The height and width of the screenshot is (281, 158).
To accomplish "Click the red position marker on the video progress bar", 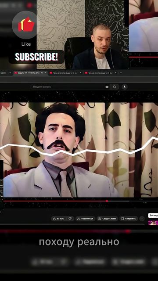I will (107, 201).
